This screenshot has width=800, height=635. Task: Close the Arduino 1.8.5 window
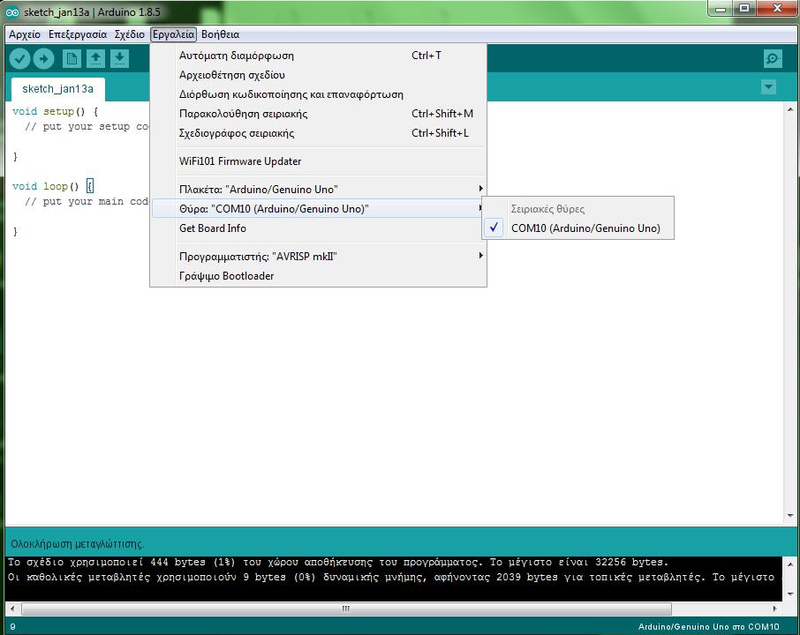[777, 9]
